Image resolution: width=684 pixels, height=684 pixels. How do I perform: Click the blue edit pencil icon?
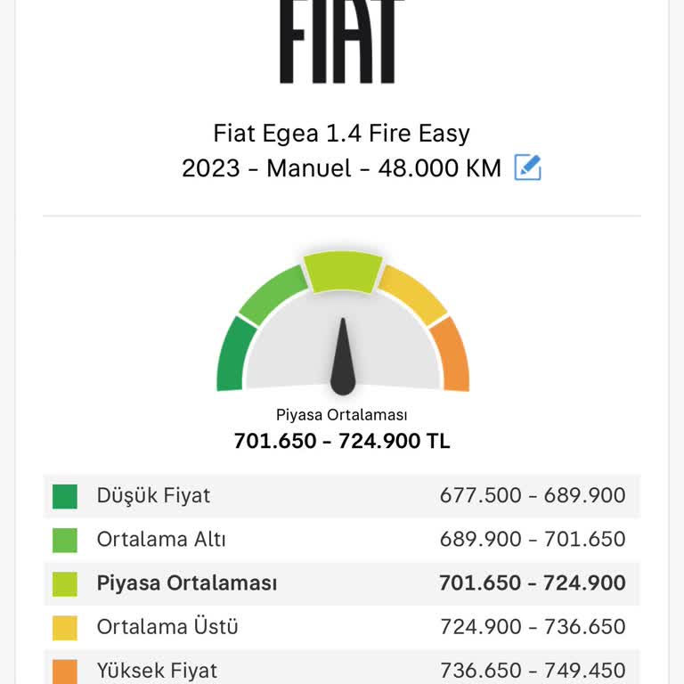tap(527, 167)
